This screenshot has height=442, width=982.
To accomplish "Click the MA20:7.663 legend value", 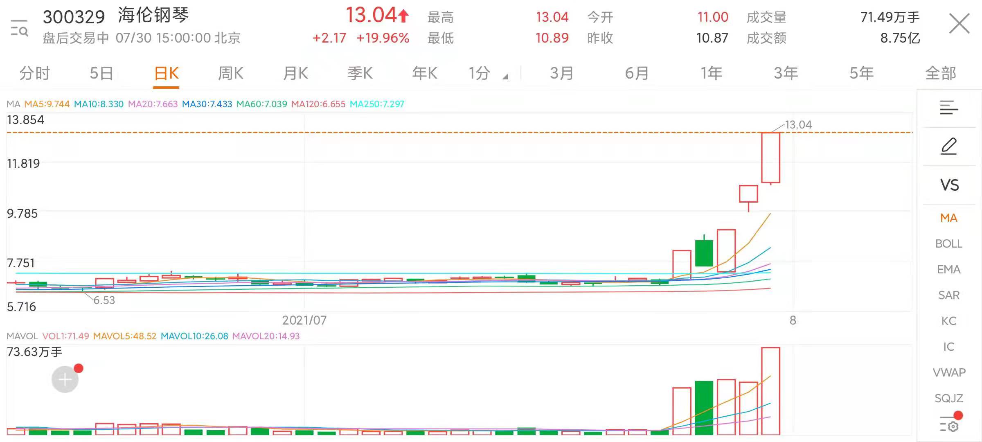I will pos(153,104).
